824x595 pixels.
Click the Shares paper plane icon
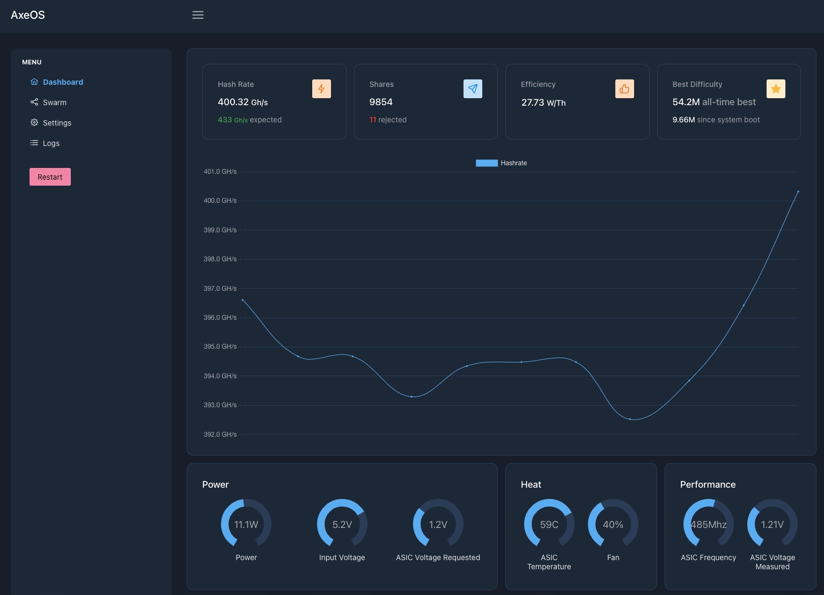click(x=473, y=89)
